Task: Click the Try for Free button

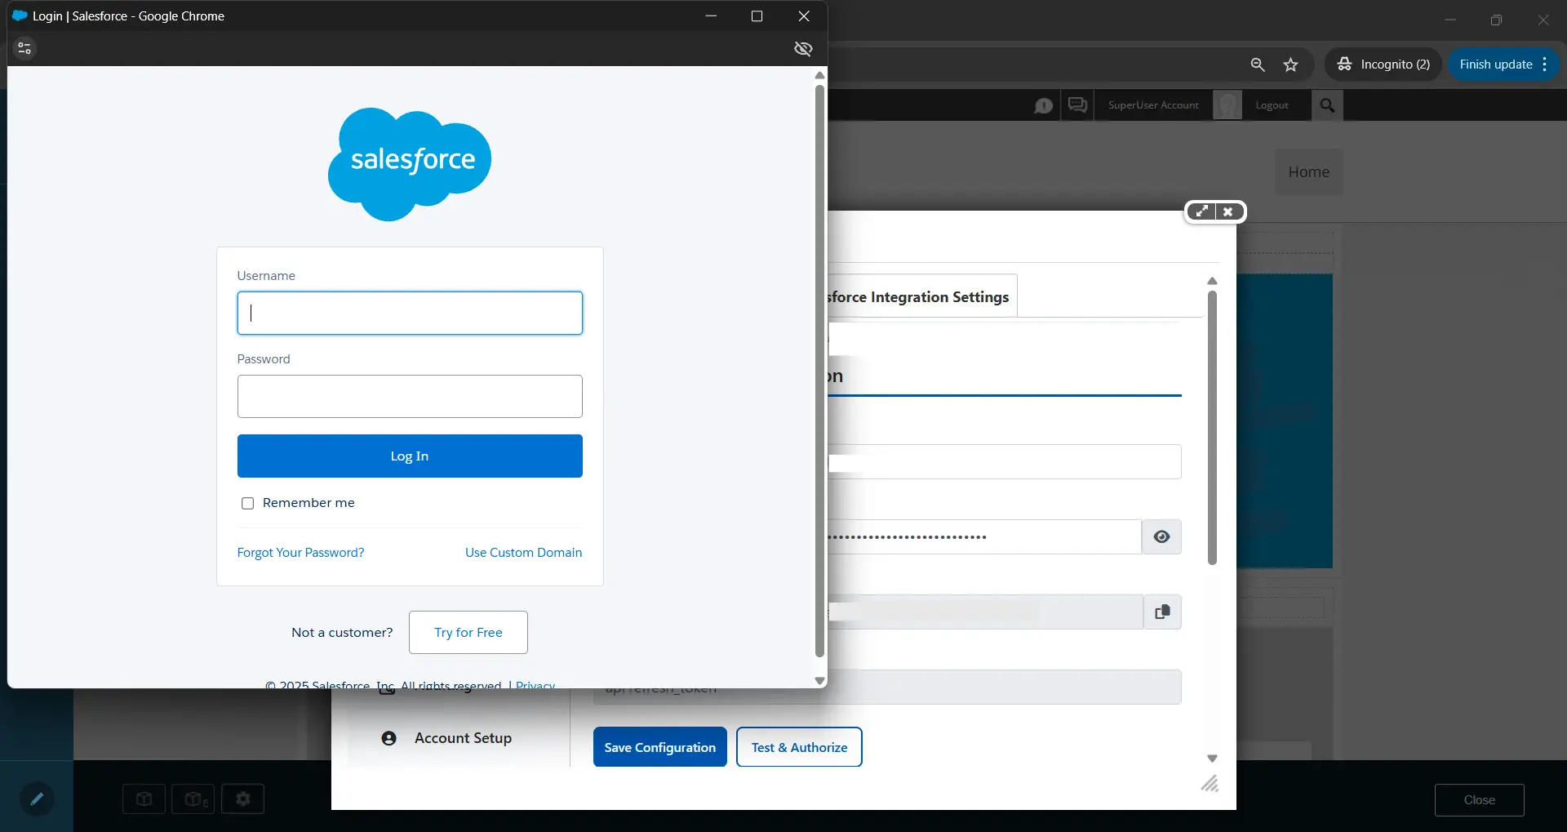Action: (x=468, y=632)
